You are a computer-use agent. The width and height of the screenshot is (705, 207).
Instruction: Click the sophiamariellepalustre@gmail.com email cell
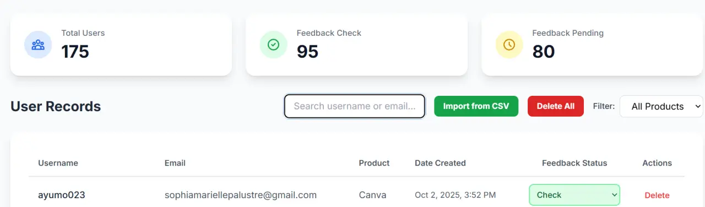[241, 195]
